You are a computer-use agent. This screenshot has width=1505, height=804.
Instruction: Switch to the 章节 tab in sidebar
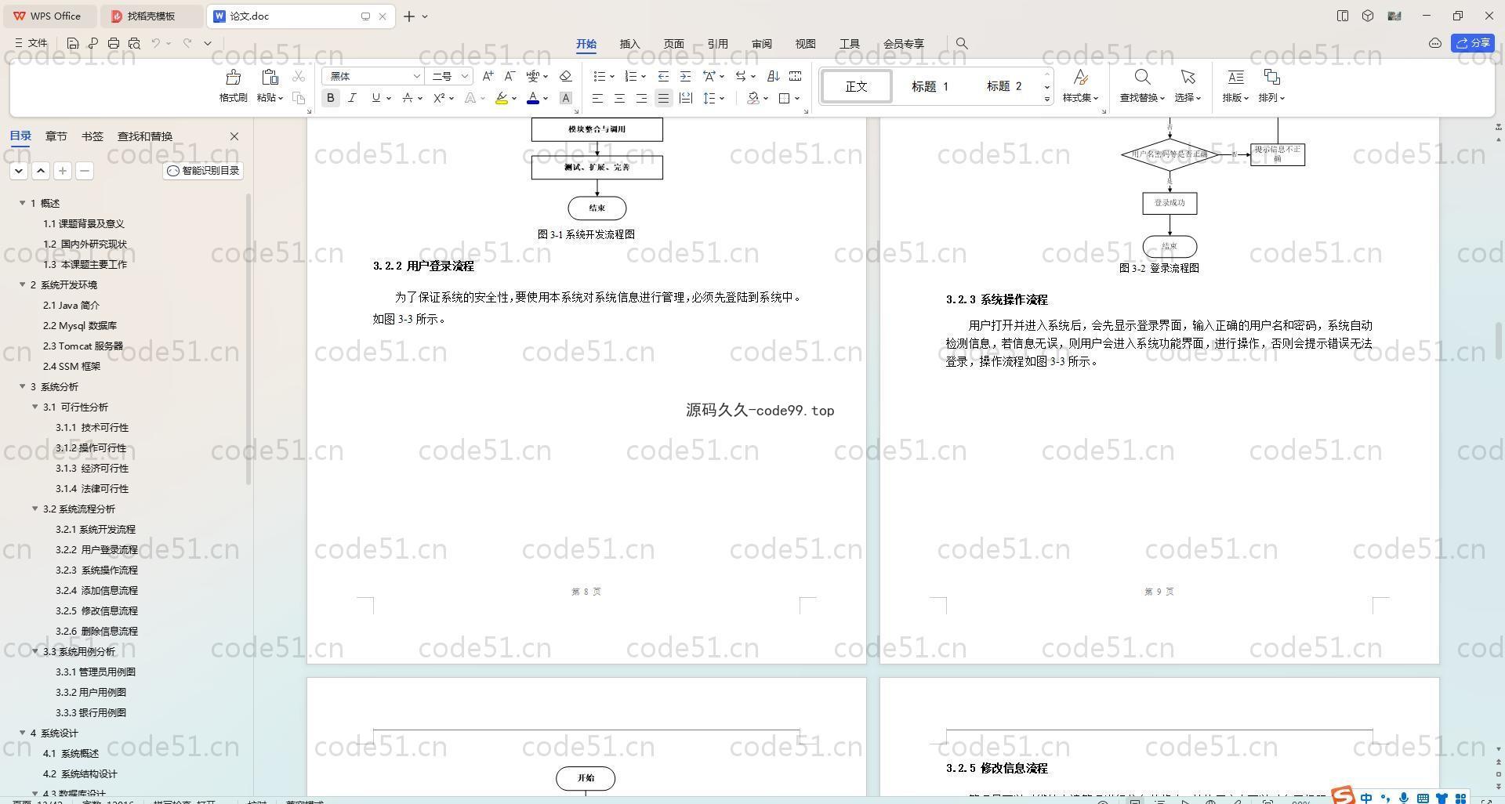[56, 136]
